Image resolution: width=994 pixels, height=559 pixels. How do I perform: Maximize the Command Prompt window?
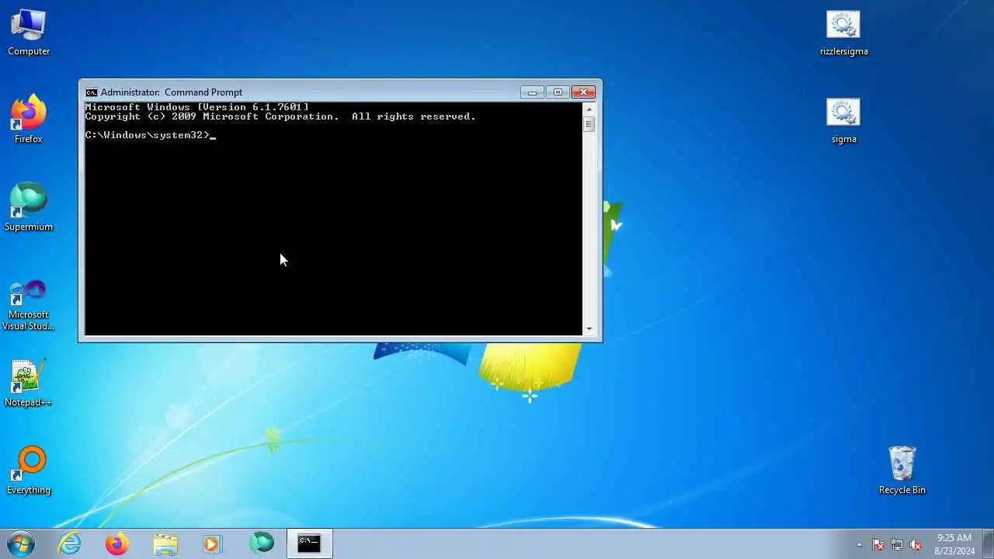(x=558, y=92)
